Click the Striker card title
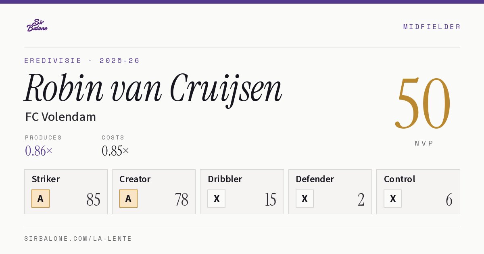 (x=46, y=179)
